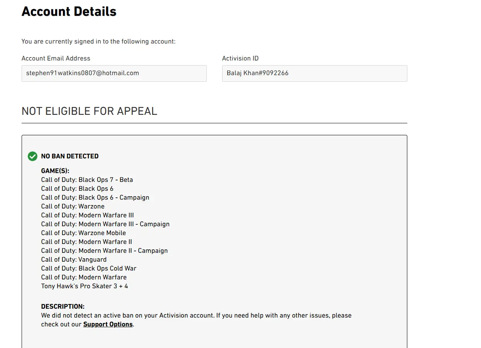Click the green checkmark status icon
The height and width of the screenshot is (348, 481).
point(32,156)
